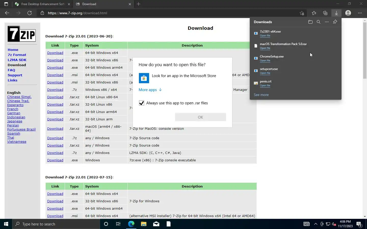Launch Microsoft Edge from taskbar
The height and width of the screenshot is (229, 367).
click(x=131, y=224)
